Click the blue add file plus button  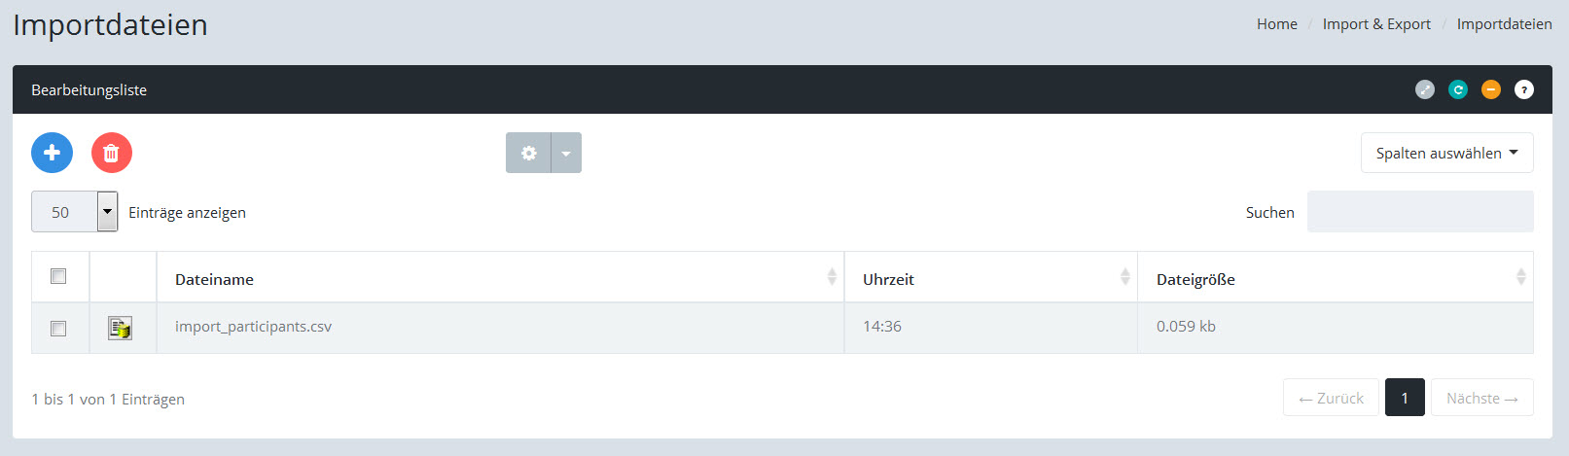(x=52, y=153)
